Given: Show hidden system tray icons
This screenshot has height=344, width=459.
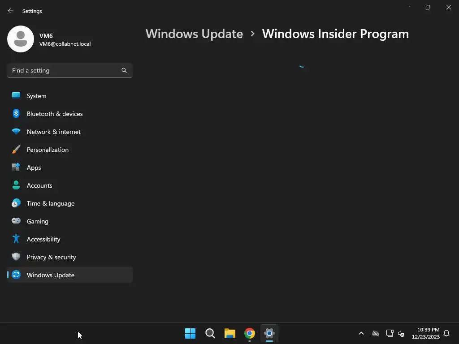Looking at the screenshot, I should click(361, 333).
